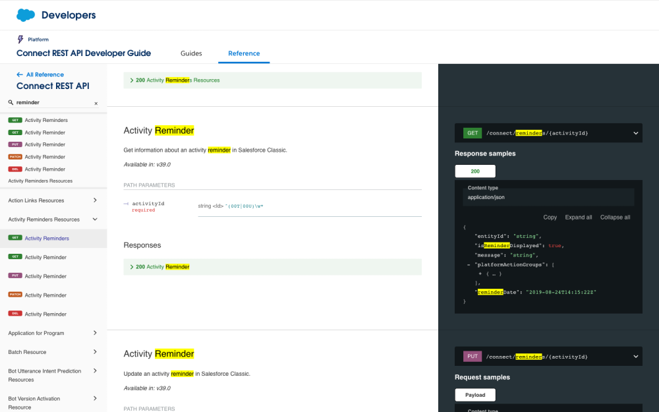Screen dimensions: 659x412
Task: Expand PUT /connect/reminders/{activityId} endpoint dropdown
Action: click(x=635, y=357)
